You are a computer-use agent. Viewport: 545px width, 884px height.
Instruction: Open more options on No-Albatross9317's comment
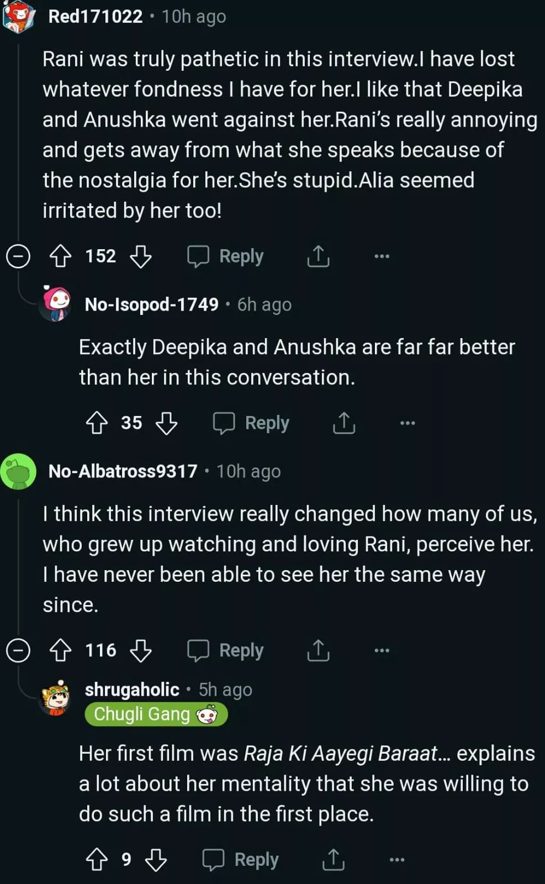point(382,650)
